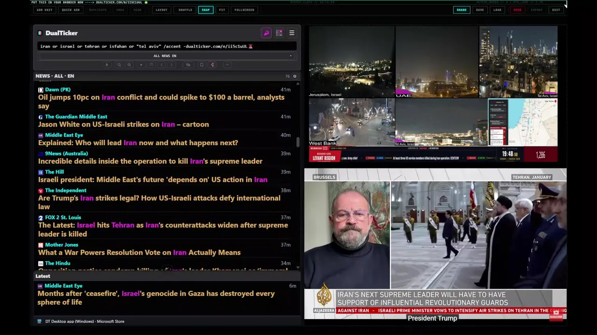The height and width of the screenshot is (335, 597).
Task: Go to next item with right chevron
Action: 171,65
